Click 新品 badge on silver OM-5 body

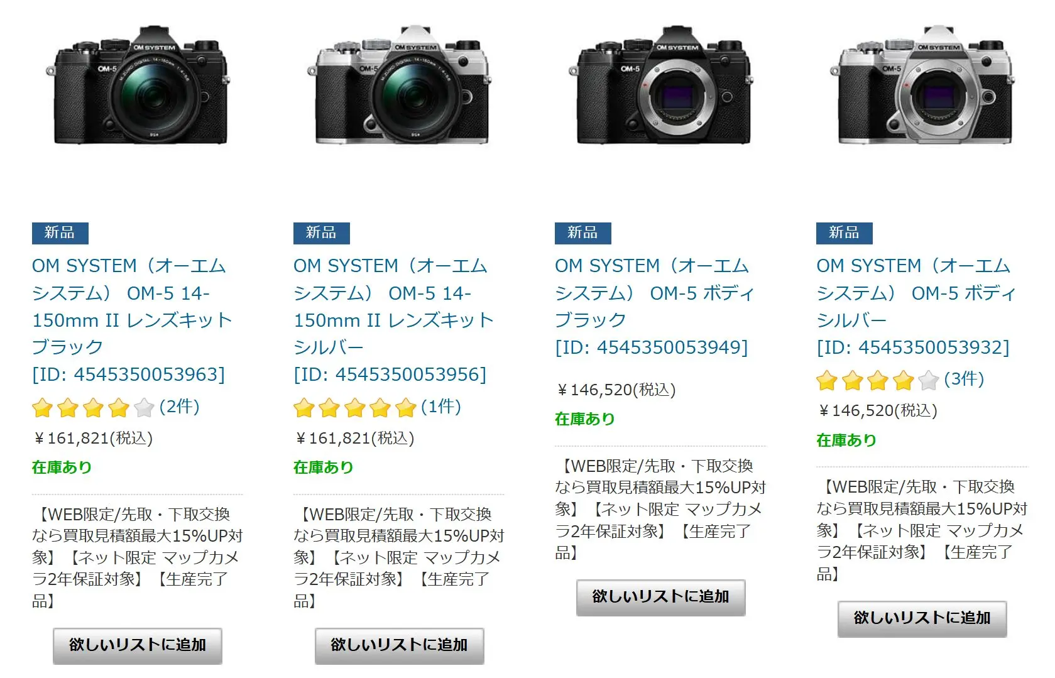[845, 233]
